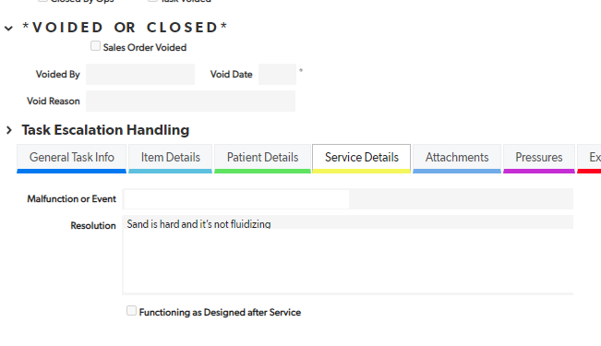Open the General Task Info tab
Viewport: 601px width, 346px height.
click(x=72, y=159)
